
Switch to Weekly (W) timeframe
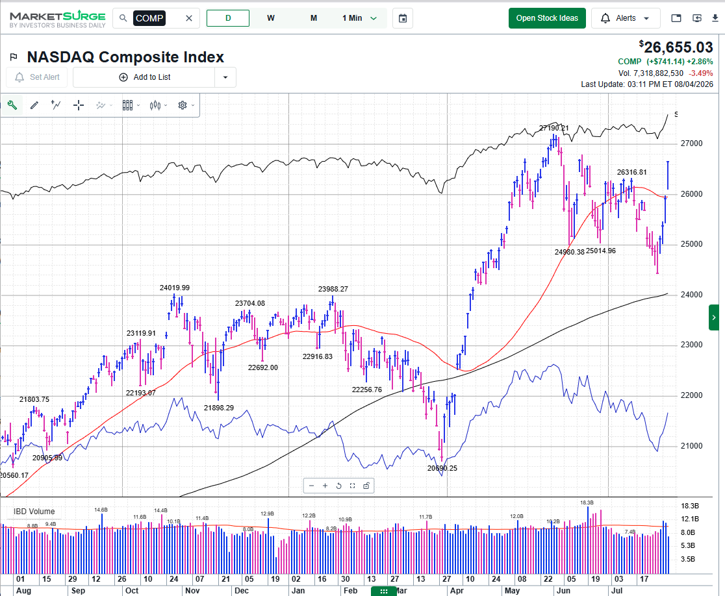pyautogui.click(x=271, y=18)
